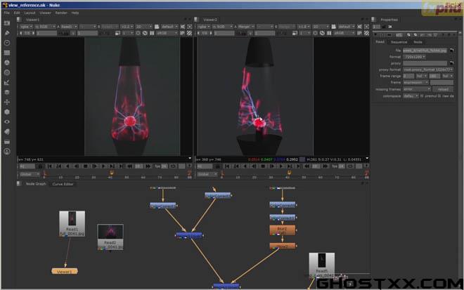
Task: Open the sRGB display dropdown in Viewer1
Action: click(167, 33)
